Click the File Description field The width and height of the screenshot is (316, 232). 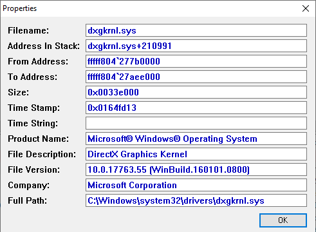point(196,154)
